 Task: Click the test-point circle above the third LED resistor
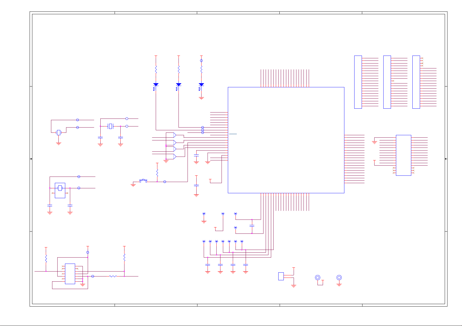click(x=201, y=61)
